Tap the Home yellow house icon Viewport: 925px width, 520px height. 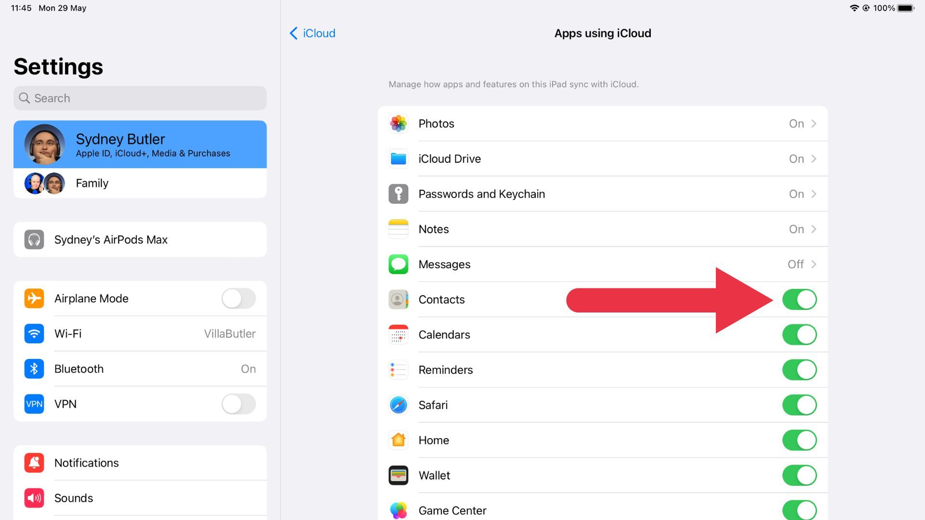(x=398, y=440)
